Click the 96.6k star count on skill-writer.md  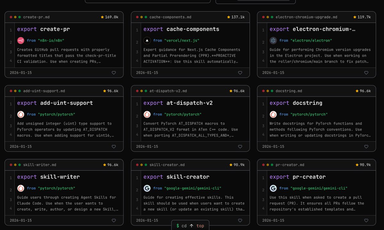click(113, 165)
